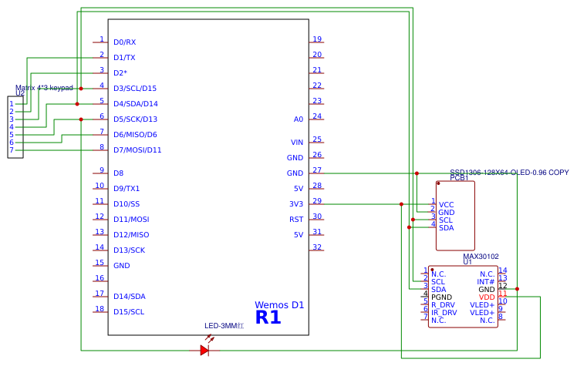This screenshot has height=366, width=577.
Task: Click the D12/MISO pin label
Action: pos(131,235)
